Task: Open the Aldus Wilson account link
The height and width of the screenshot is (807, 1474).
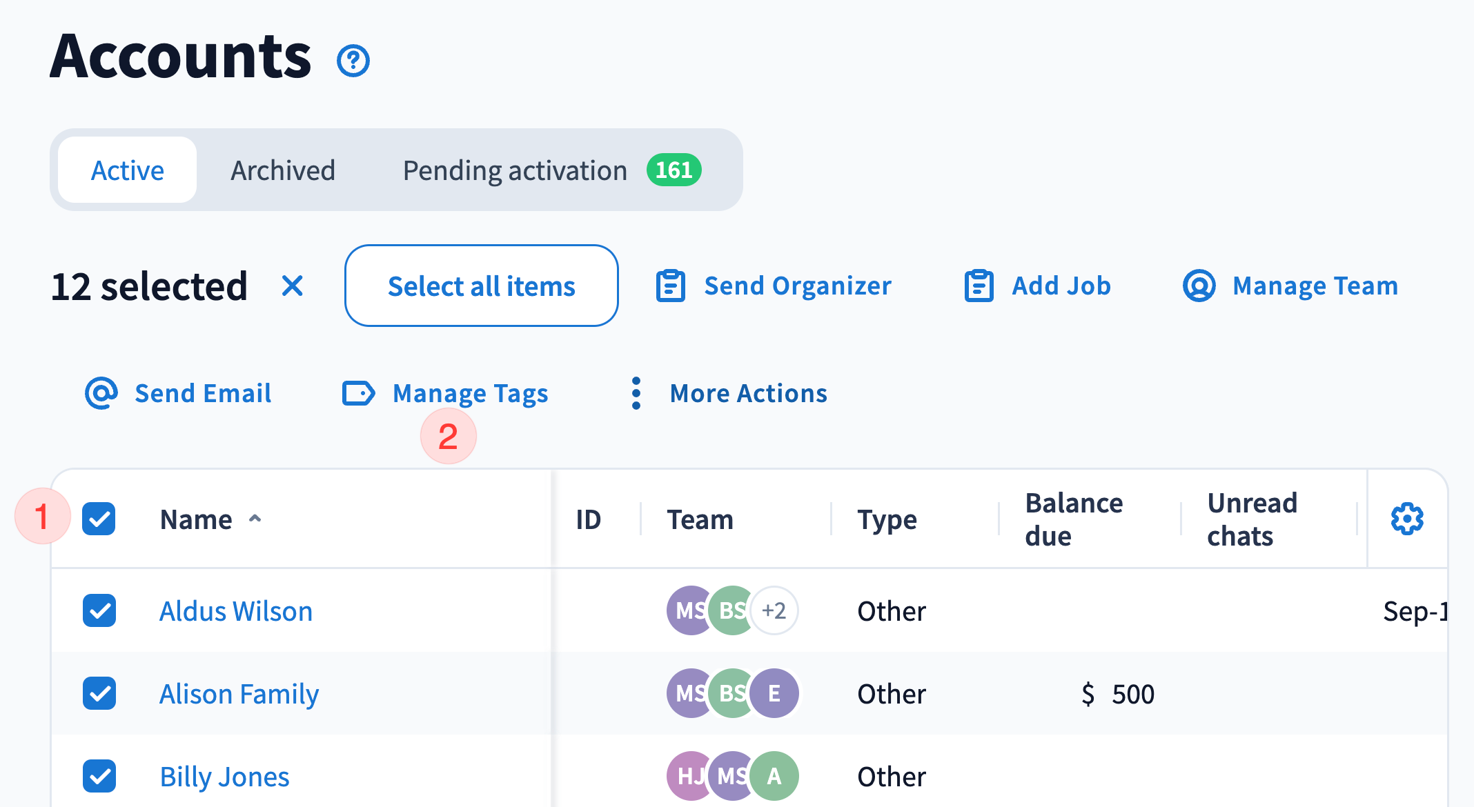Action: (236, 611)
